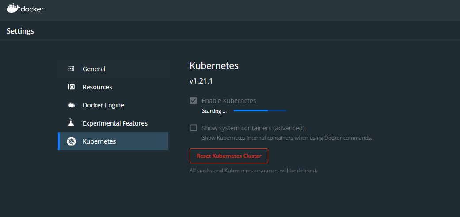Click the Experimental Features flask icon
Image resolution: width=460 pixels, height=217 pixels.
pos(71,123)
